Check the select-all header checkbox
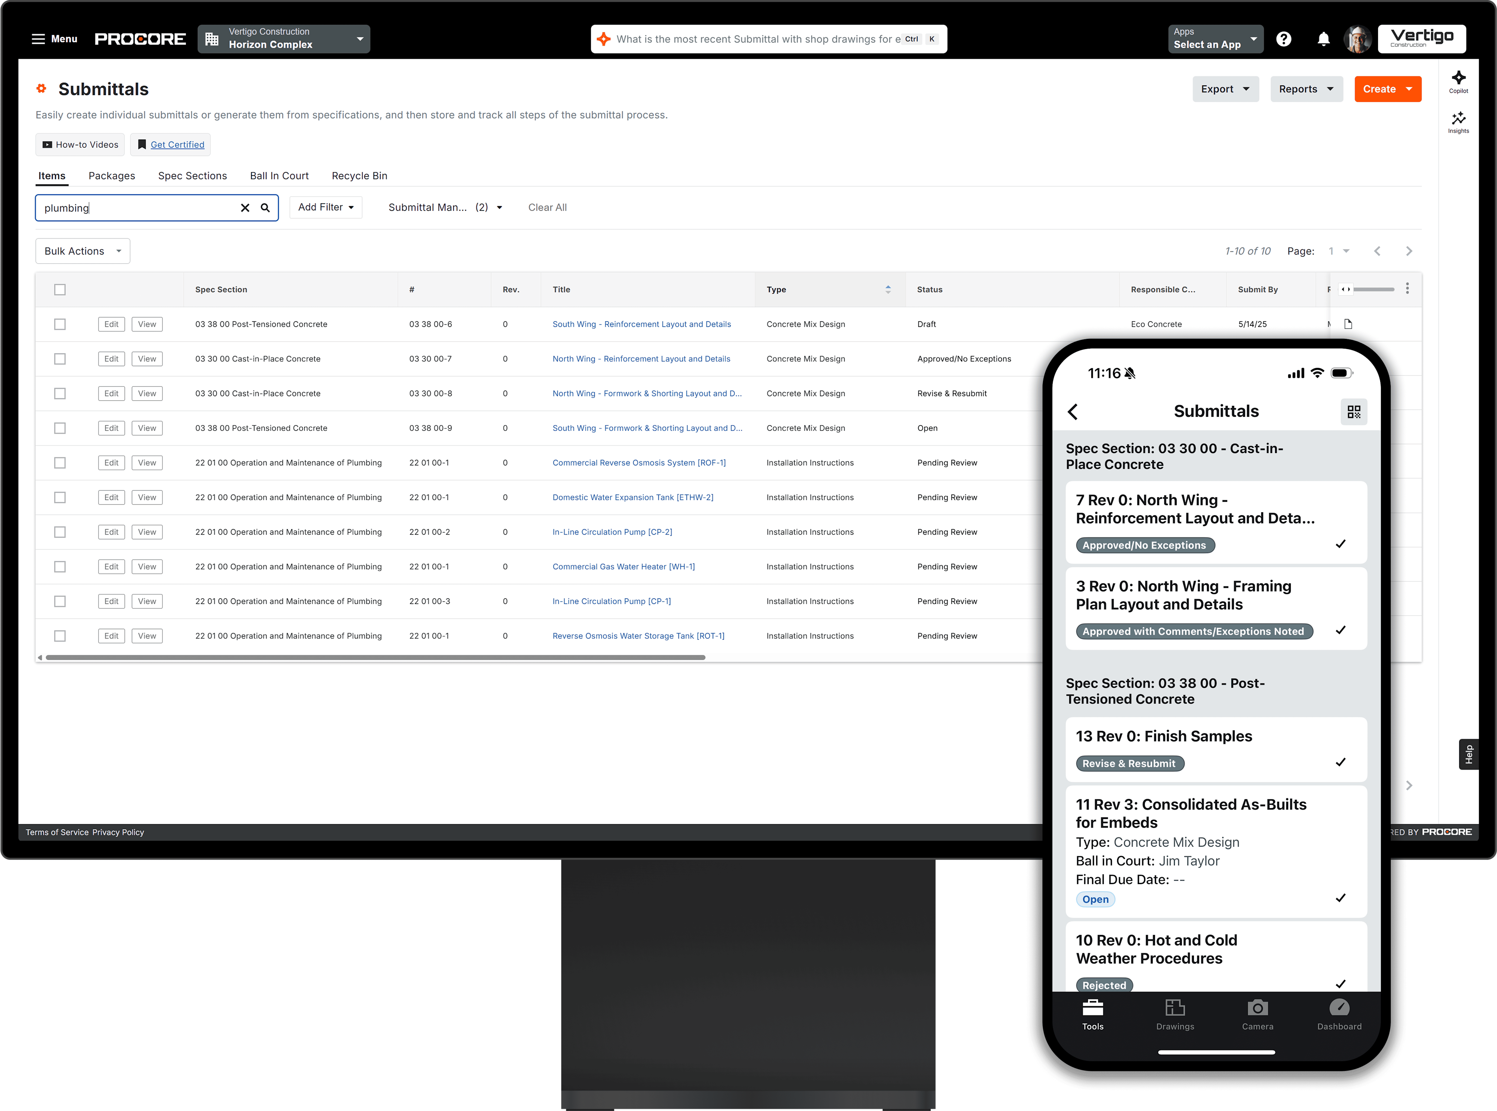The image size is (1497, 1111). 60,290
